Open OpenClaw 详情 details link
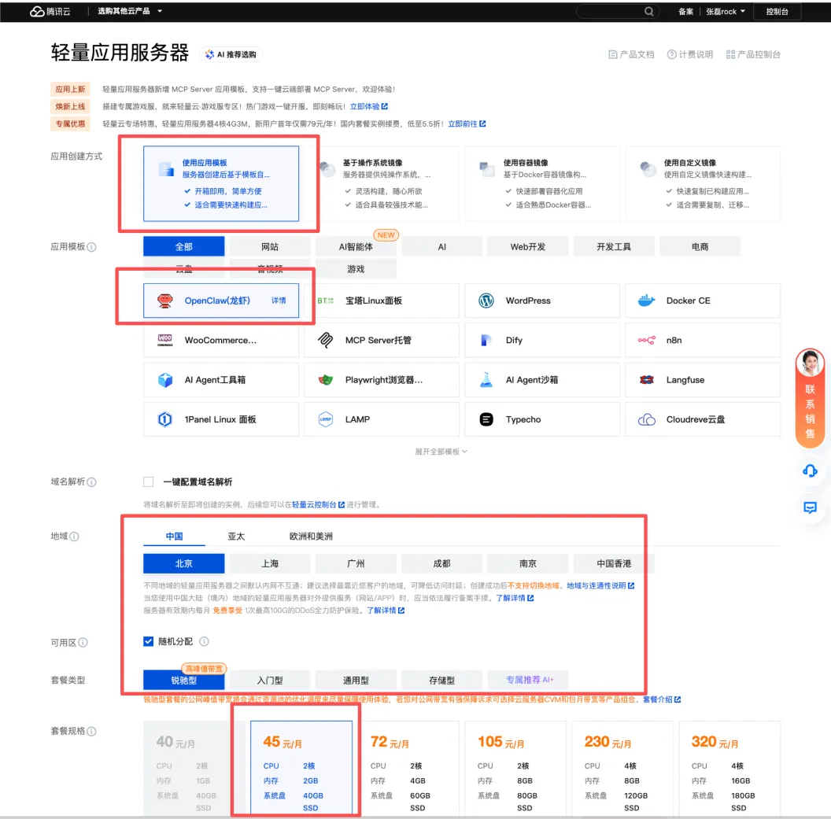 coord(279,301)
